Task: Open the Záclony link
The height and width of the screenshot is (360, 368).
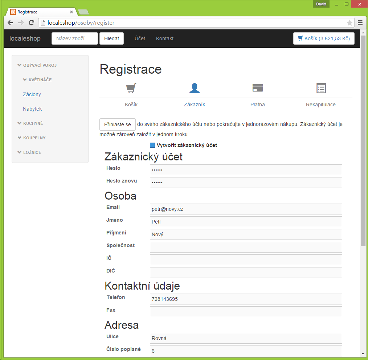Action: 32,94
